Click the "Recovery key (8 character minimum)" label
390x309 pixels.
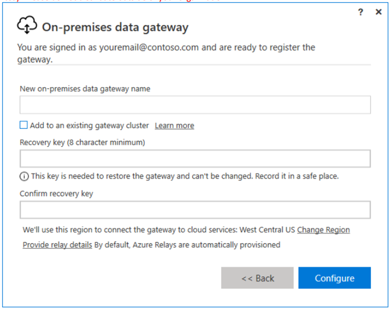point(82,142)
